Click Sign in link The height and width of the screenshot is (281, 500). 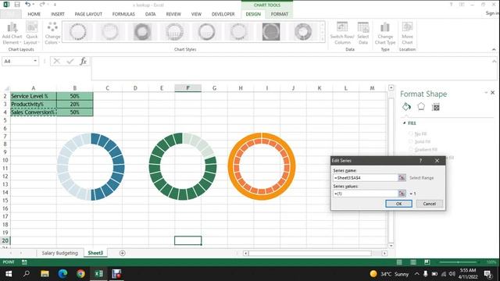click(x=492, y=13)
